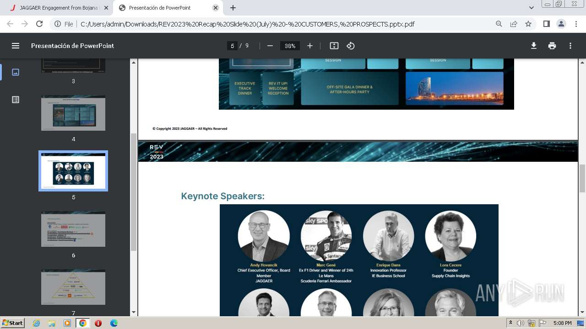Click the address bar URL field

click(x=247, y=24)
